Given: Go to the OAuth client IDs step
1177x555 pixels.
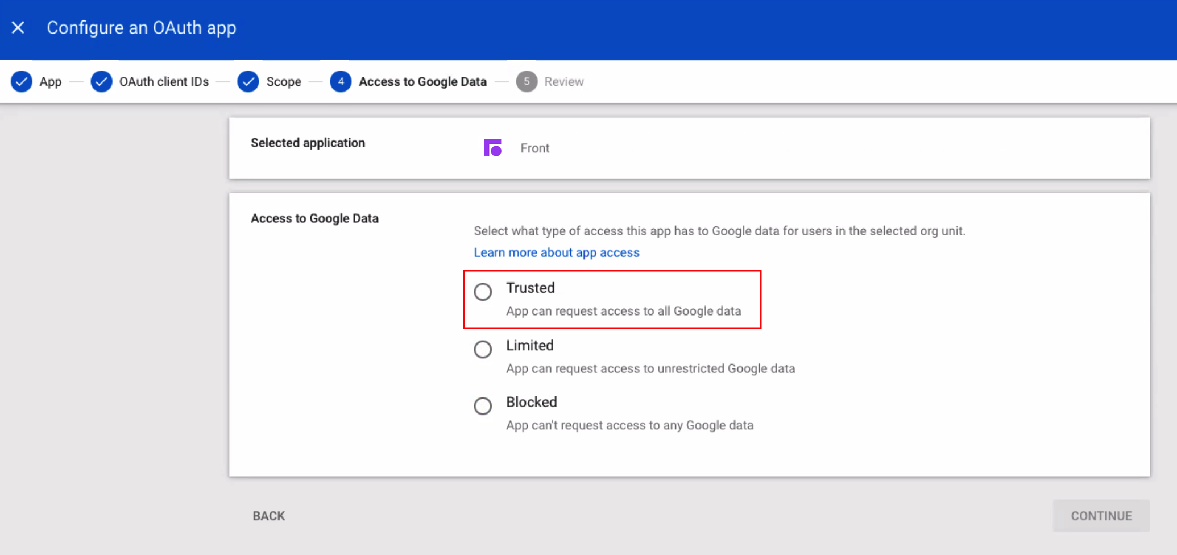Looking at the screenshot, I should (x=164, y=82).
